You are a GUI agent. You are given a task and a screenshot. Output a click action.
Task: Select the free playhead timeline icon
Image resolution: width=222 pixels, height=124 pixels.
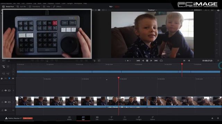[8, 66]
